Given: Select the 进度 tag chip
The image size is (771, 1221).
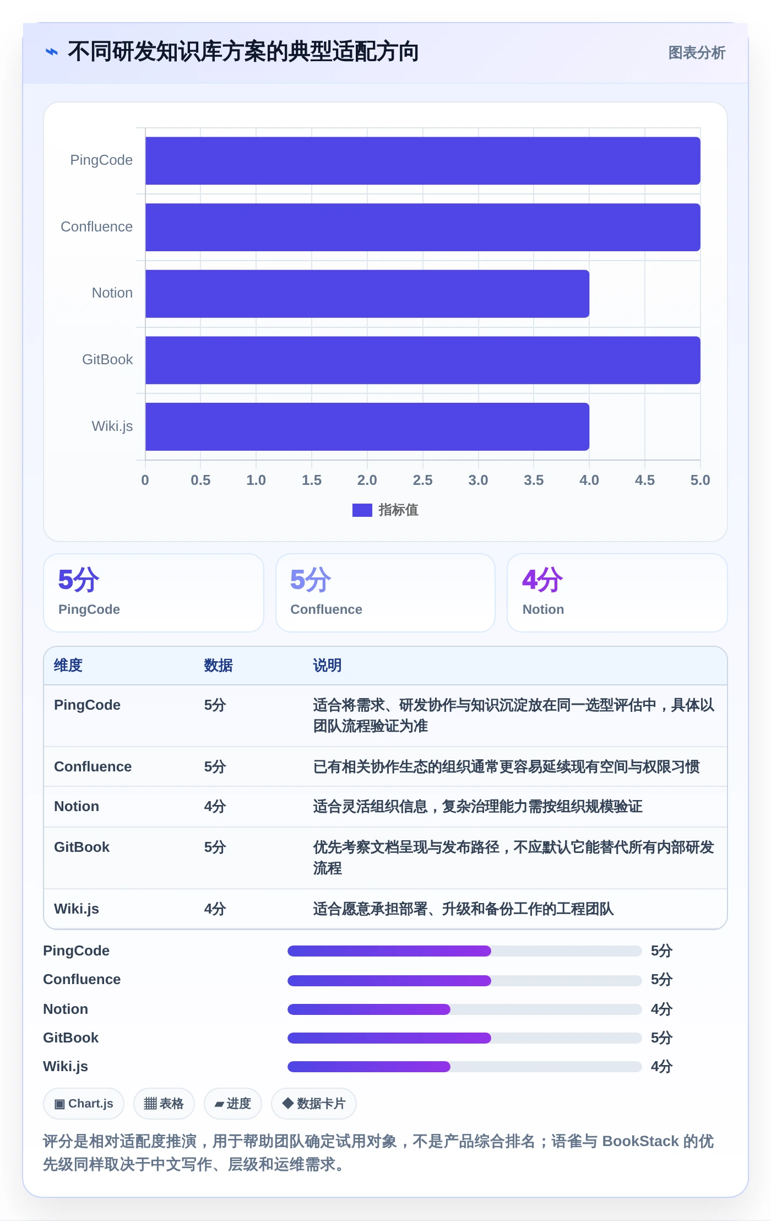Looking at the screenshot, I should 232,1104.
